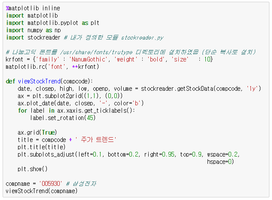Click the hspace=0 argument
The image size is (272, 200).
tap(220, 162)
